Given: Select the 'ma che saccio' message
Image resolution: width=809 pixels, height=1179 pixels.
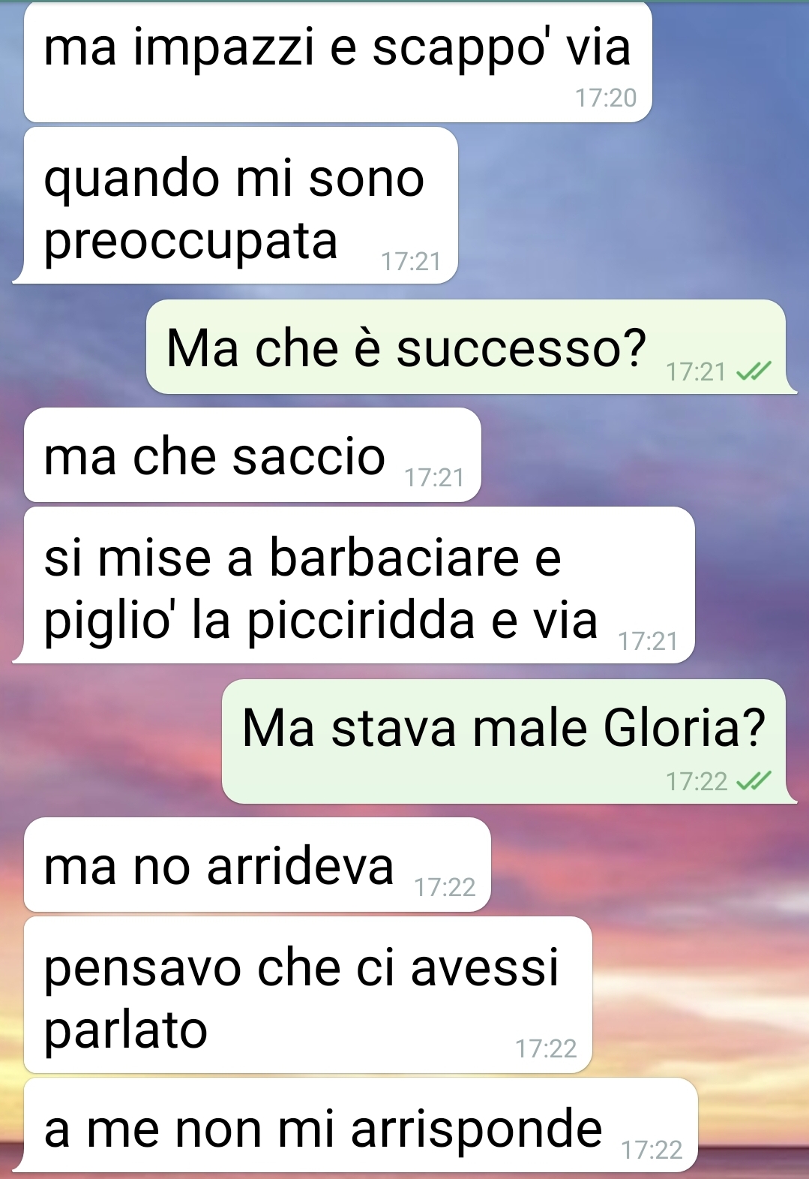Looking at the screenshot, I should [x=252, y=455].
